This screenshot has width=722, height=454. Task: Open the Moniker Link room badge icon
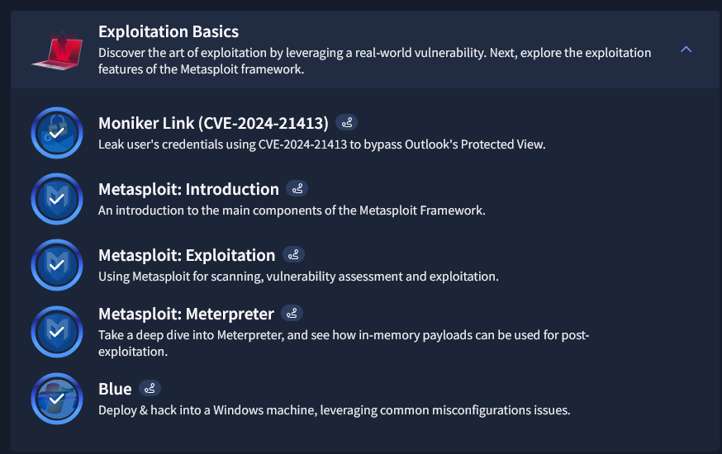57,133
